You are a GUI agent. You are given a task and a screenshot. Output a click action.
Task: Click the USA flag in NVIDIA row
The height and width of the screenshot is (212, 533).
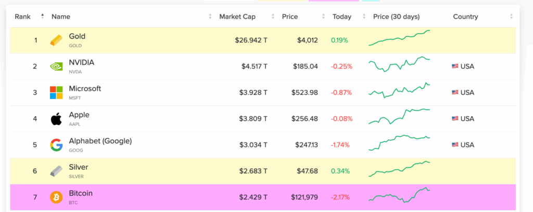point(455,66)
